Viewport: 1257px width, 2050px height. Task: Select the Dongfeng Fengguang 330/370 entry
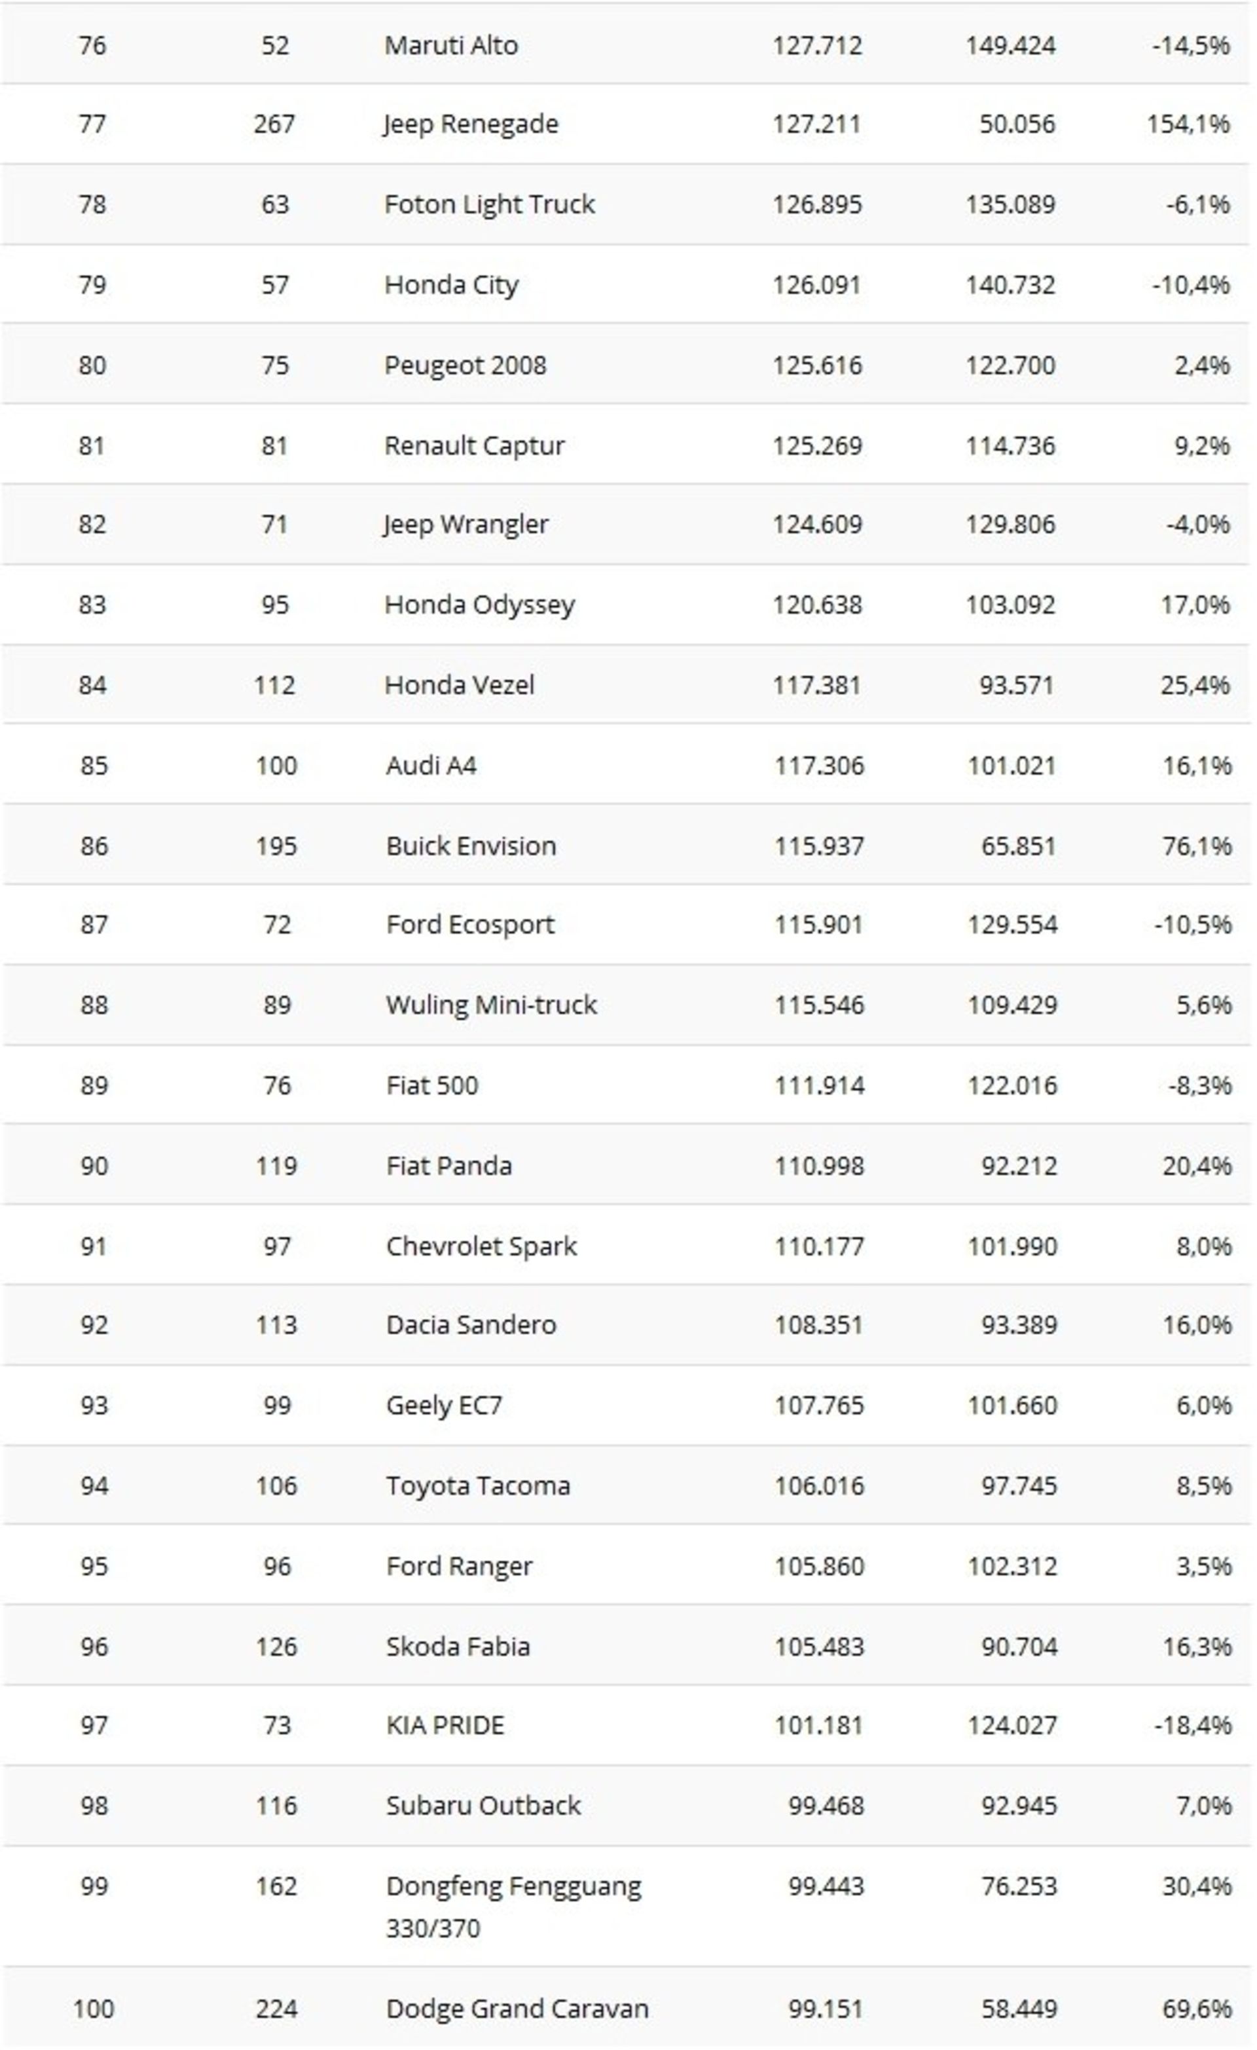tap(513, 1906)
